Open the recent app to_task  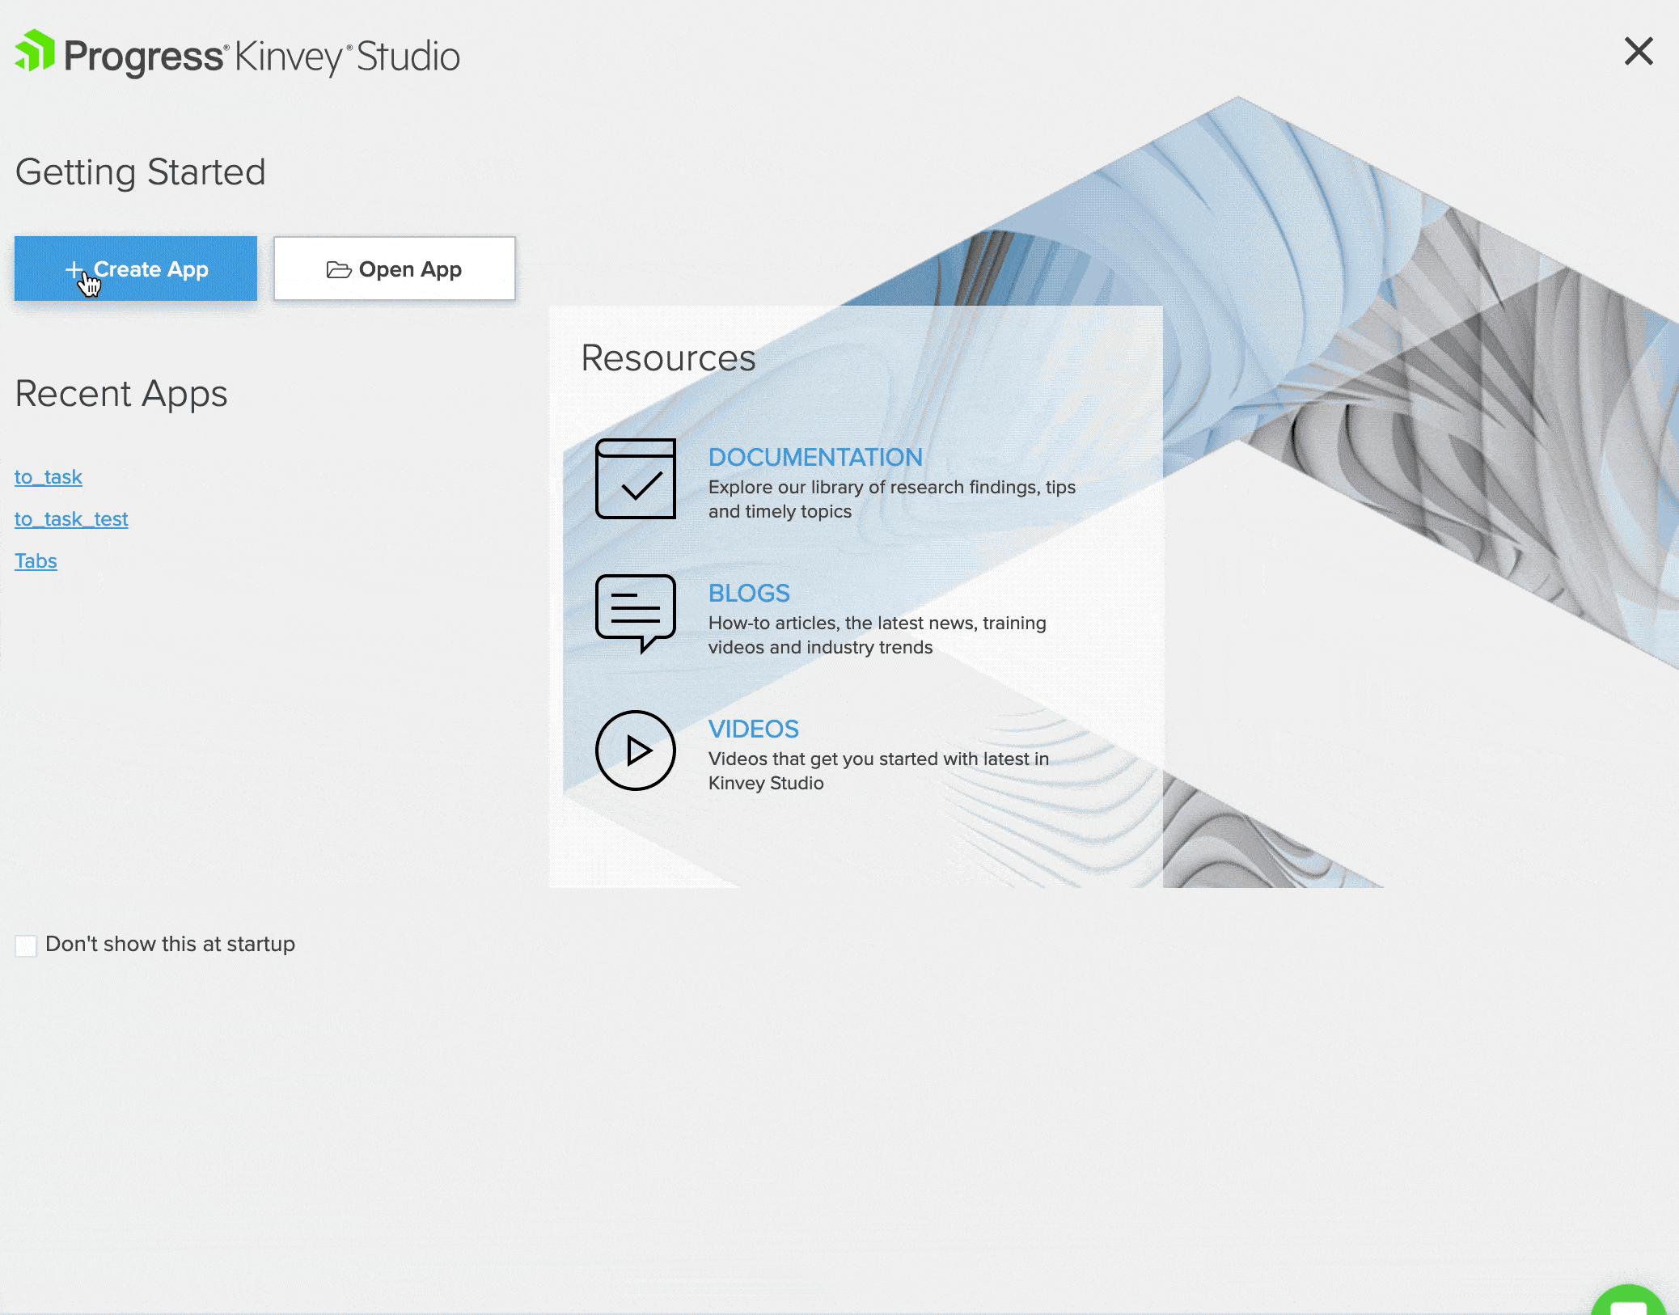(49, 477)
